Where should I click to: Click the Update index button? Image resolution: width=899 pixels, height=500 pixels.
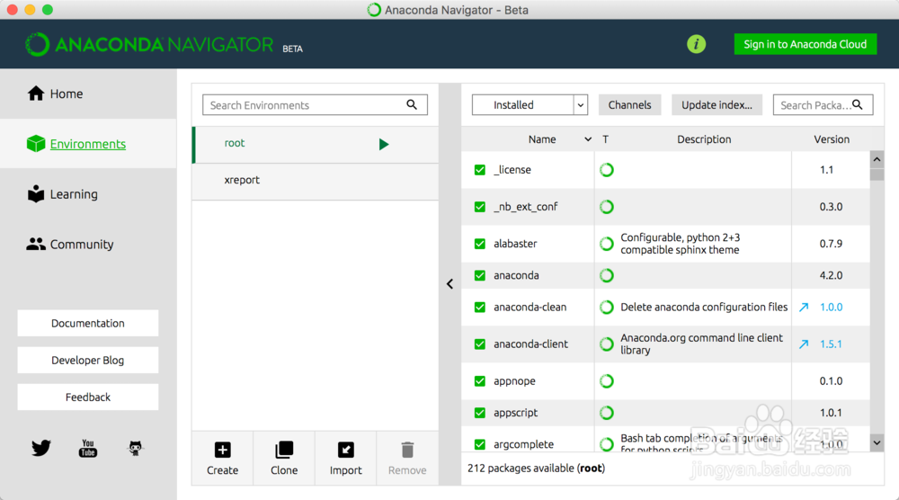(717, 105)
